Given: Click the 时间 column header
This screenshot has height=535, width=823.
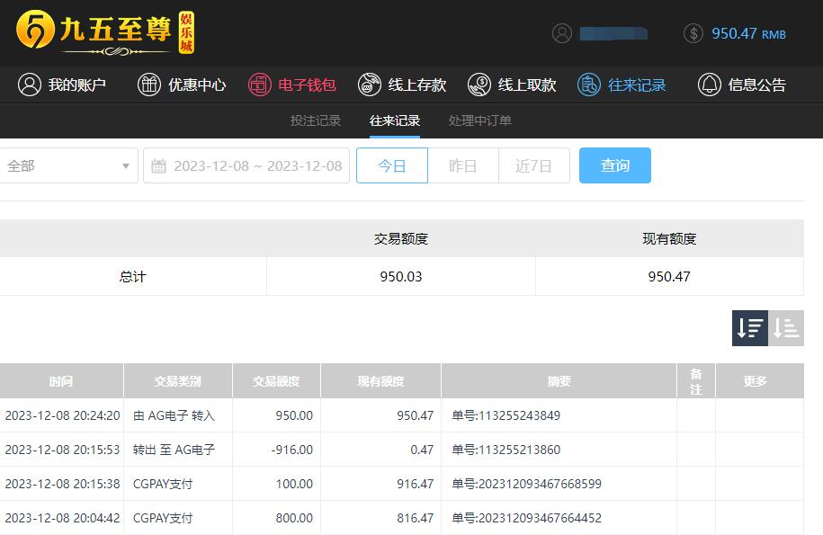Looking at the screenshot, I should 61,381.
